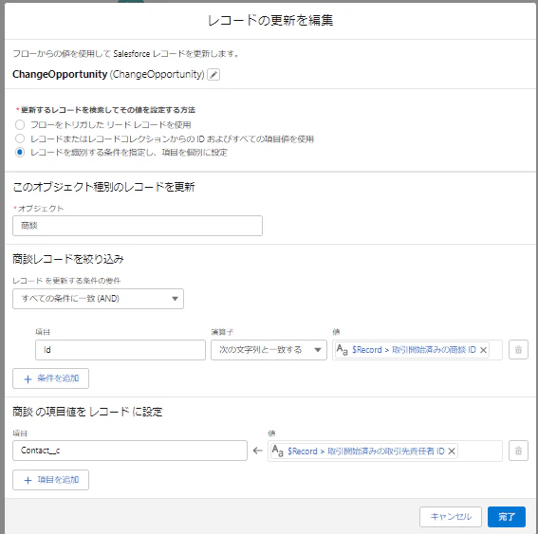Click 完了 button
This screenshot has width=538, height=534.
click(507, 517)
